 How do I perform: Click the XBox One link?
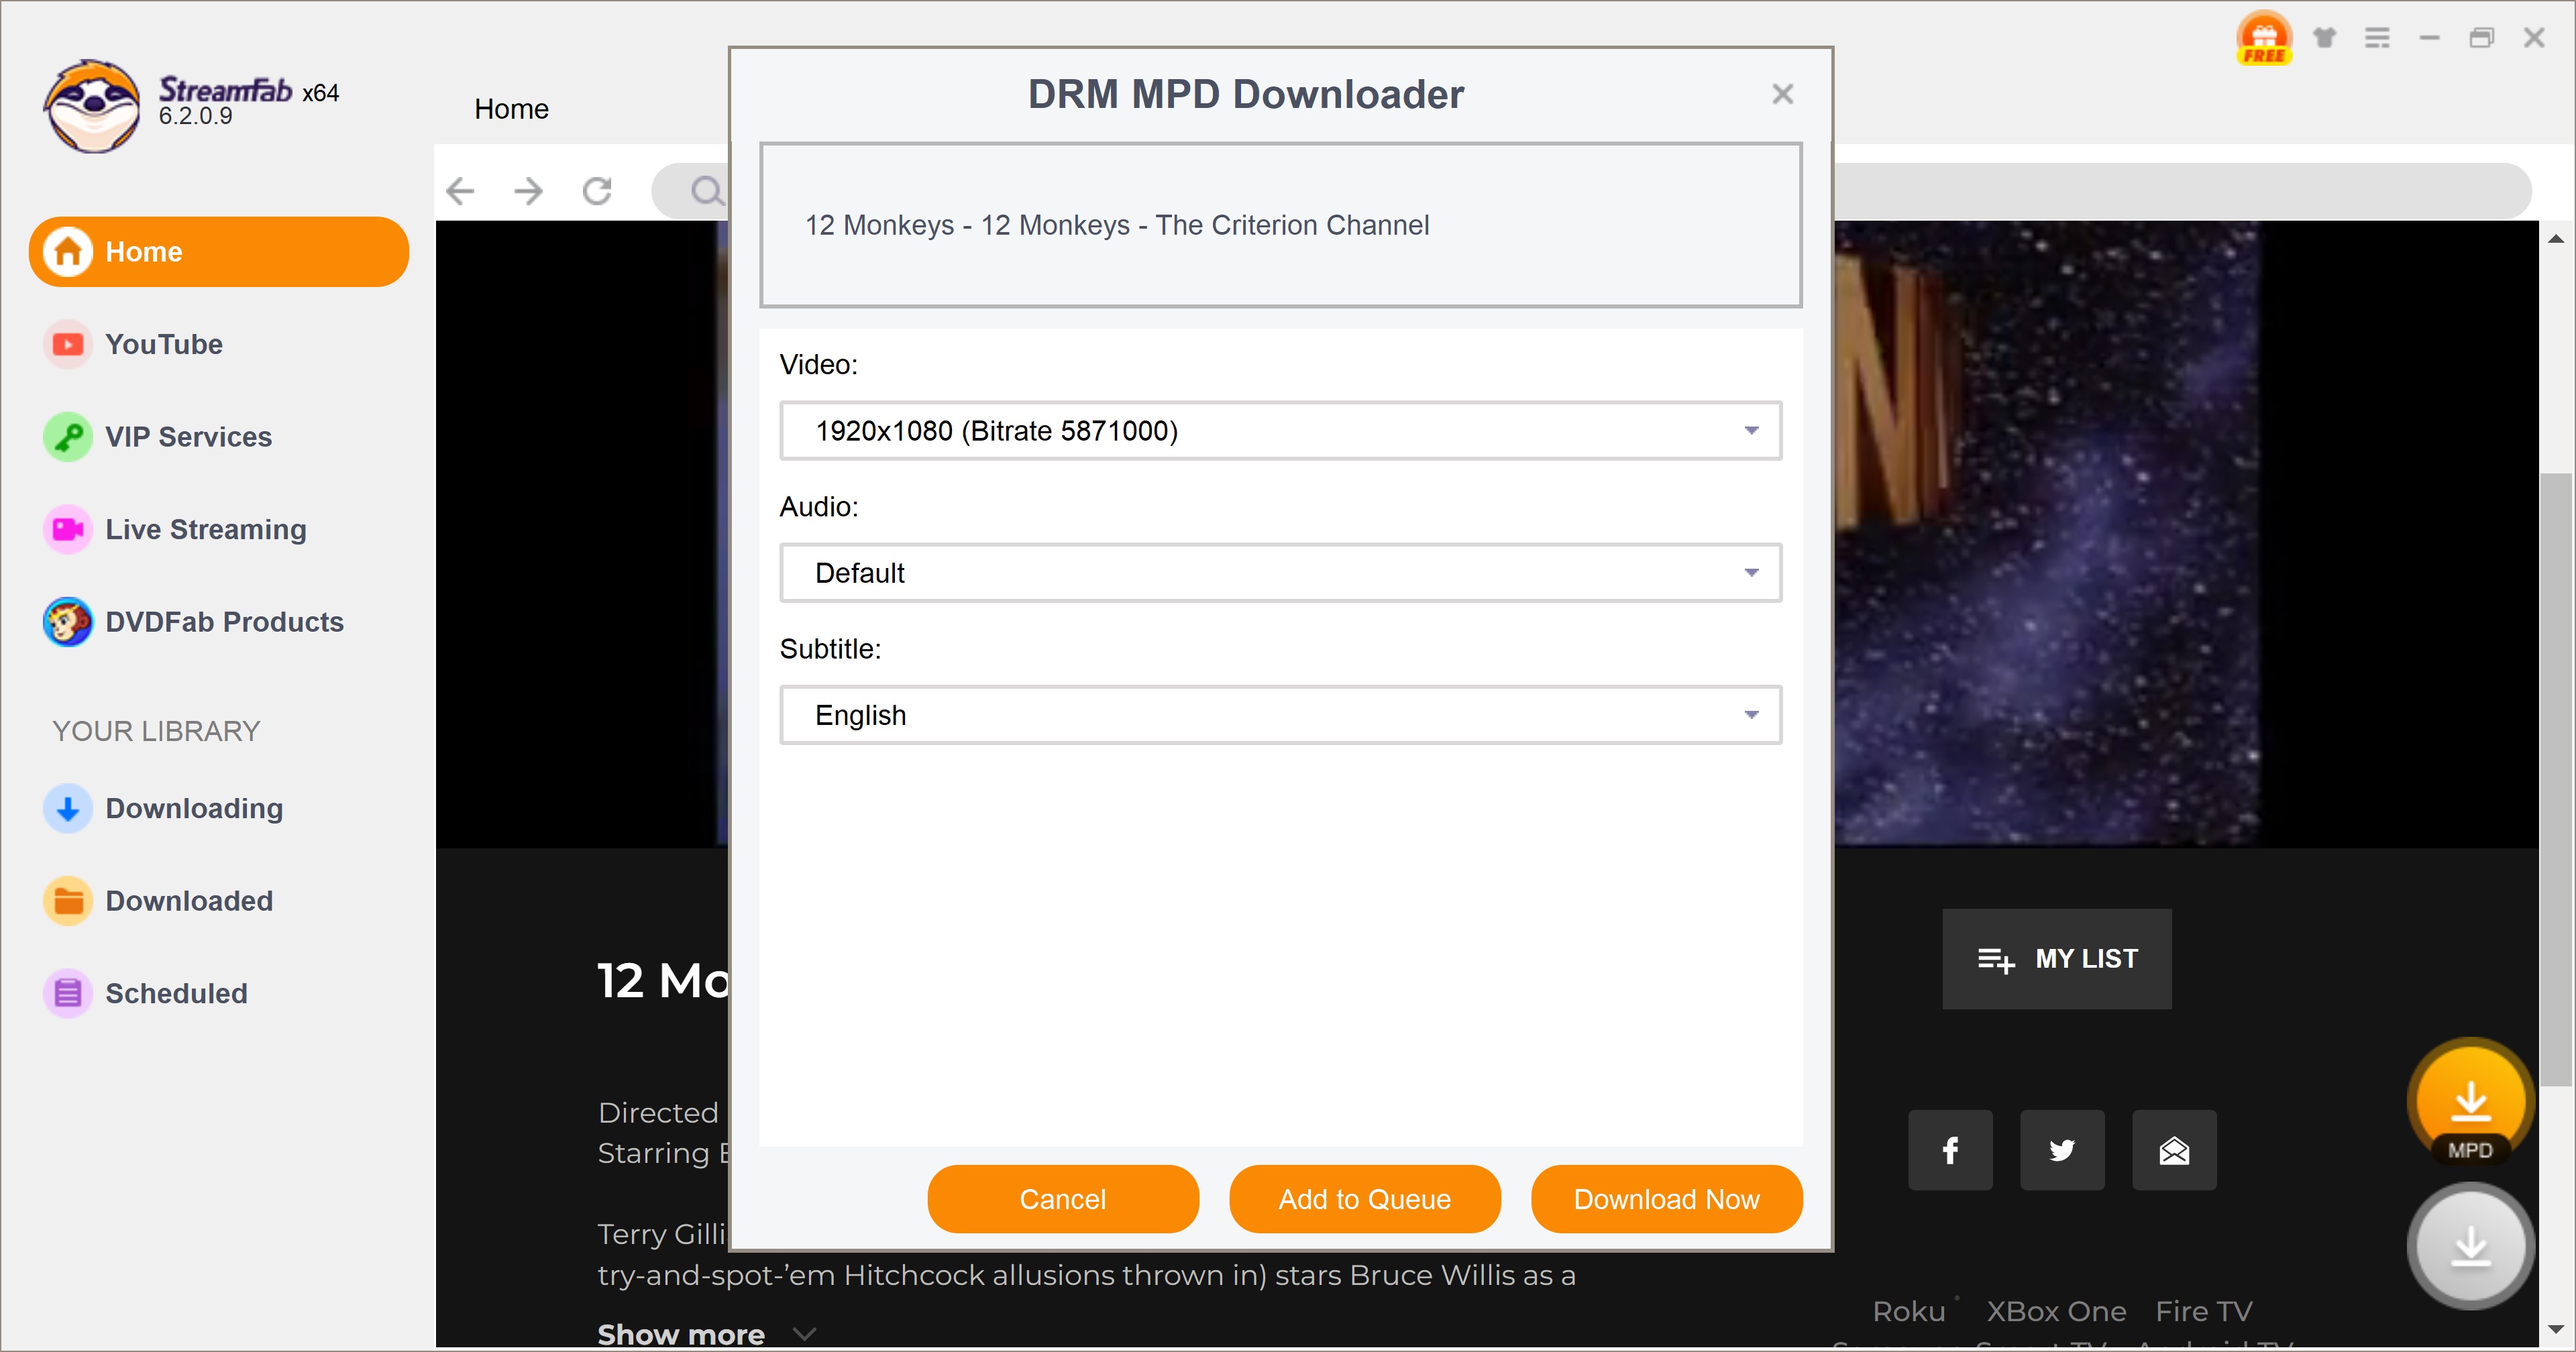tap(2056, 1311)
